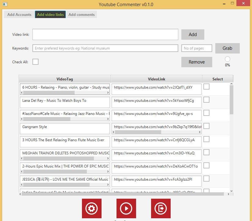Viewport: 252px width, 221px height.
Task: Enable the Check All checkbox
Action: 35,62
